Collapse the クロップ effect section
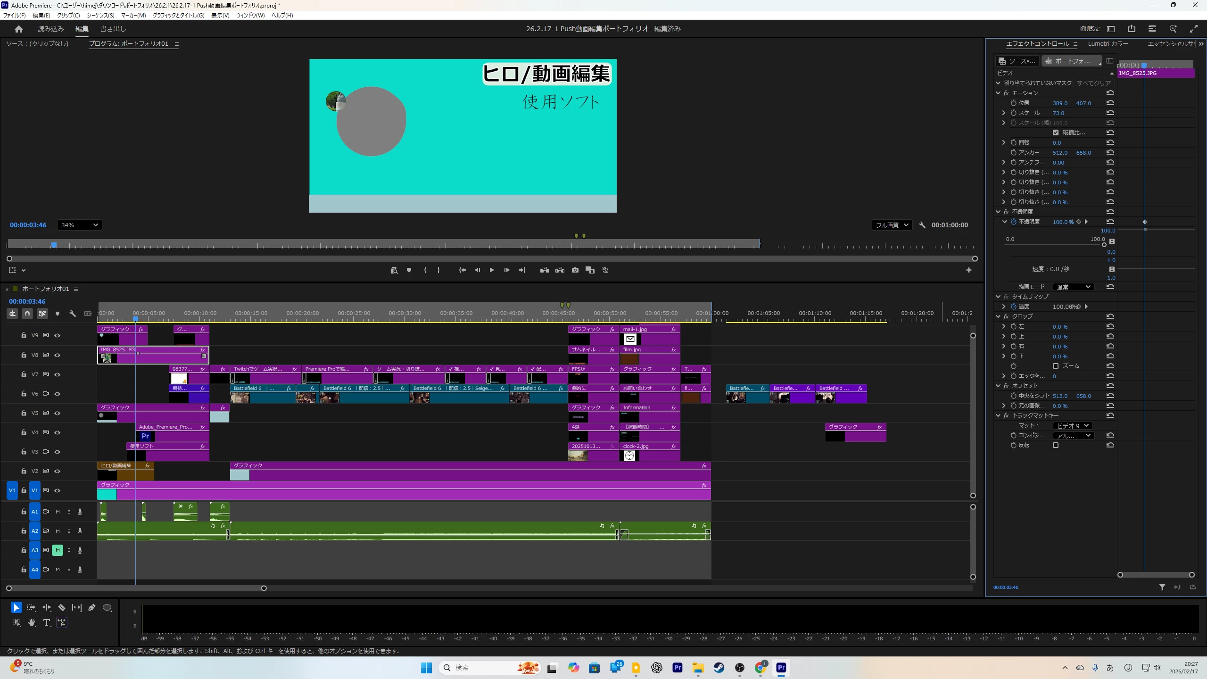 [x=998, y=316]
